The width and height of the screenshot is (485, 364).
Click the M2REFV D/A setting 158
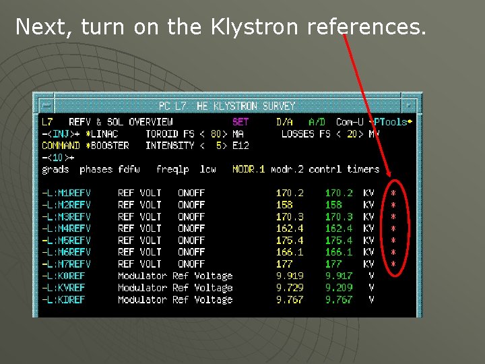coord(284,205)
